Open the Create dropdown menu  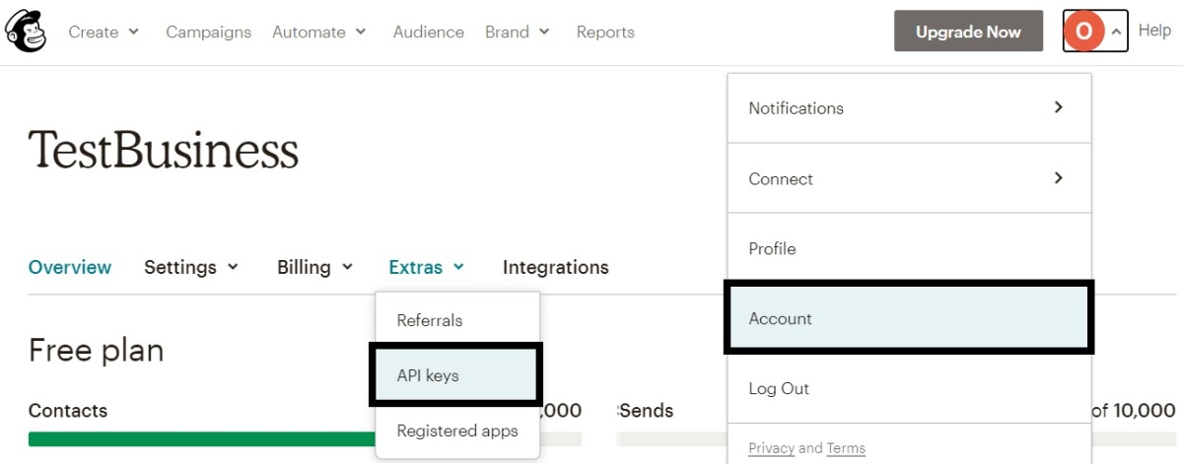104,32
